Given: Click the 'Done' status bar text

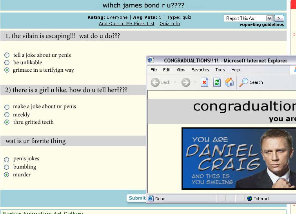Looking at the screenshot, I should pyautogui.click(x=160, y=199).
